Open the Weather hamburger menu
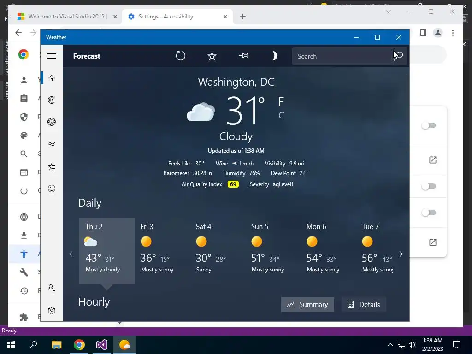 (x=52, y=56)
